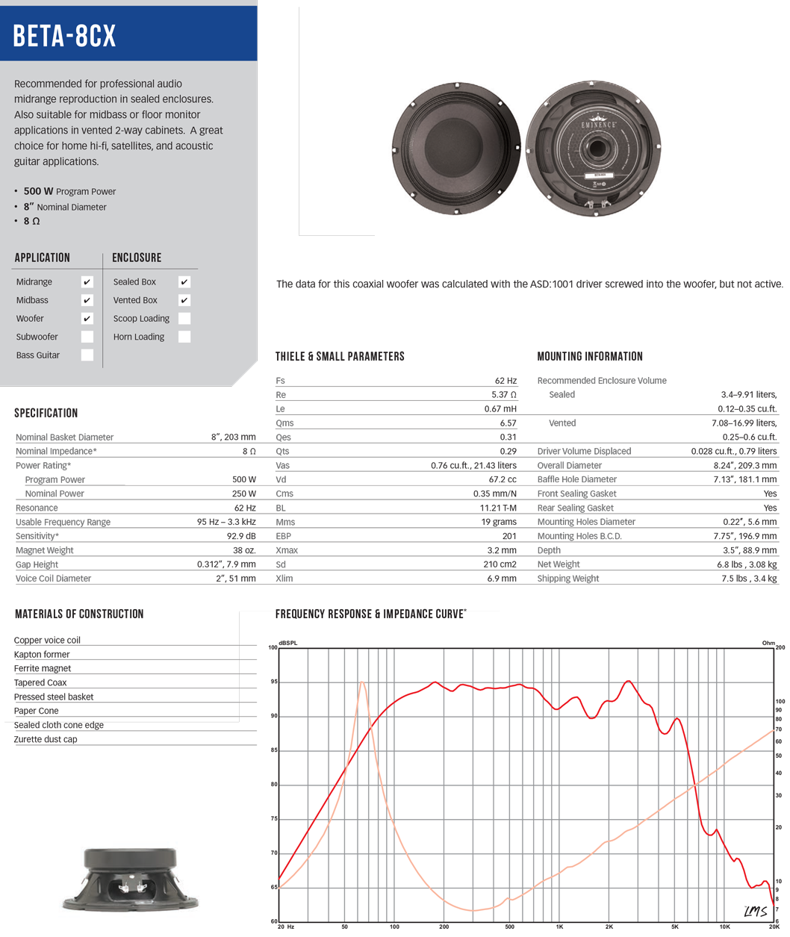The height and width of the screenshot is (937, 790).
Task: Select the Driver Volume Displaced value '0.028 cu.ft., 0.79 liters'
Action: click(734, 452)
